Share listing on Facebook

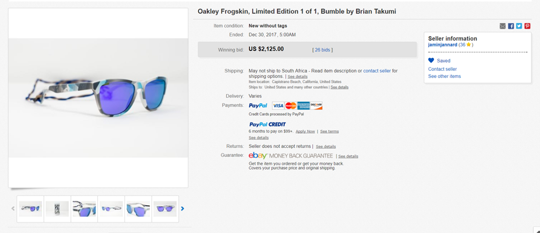(511, 26)
